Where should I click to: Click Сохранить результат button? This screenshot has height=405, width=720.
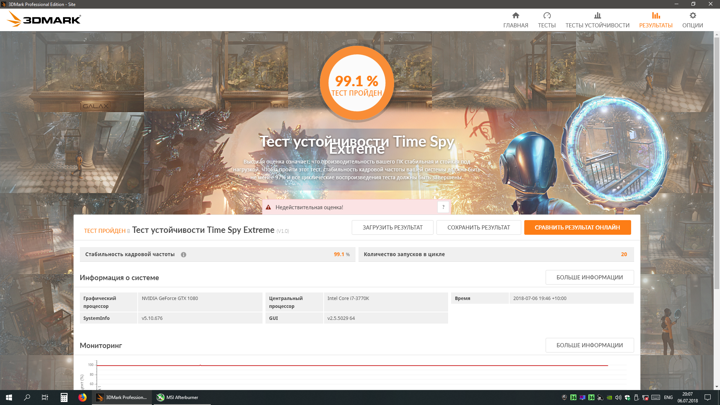click(478, 228)
